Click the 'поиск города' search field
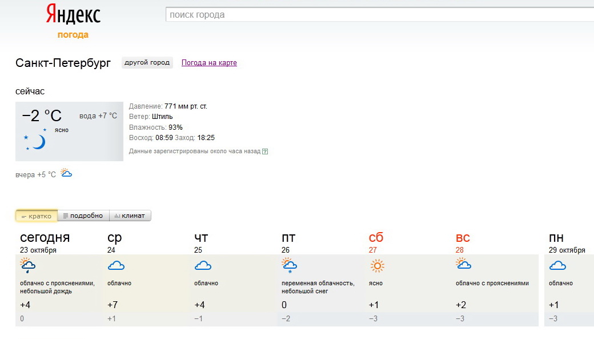 pos(377,15)
